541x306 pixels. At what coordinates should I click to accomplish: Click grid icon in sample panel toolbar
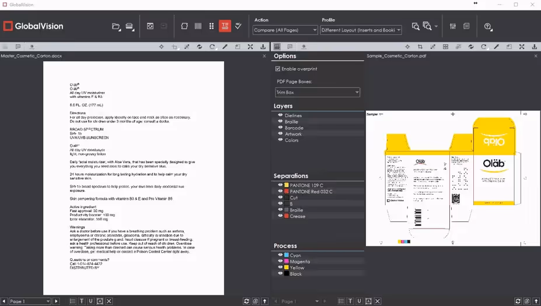[x=445, y=47]
